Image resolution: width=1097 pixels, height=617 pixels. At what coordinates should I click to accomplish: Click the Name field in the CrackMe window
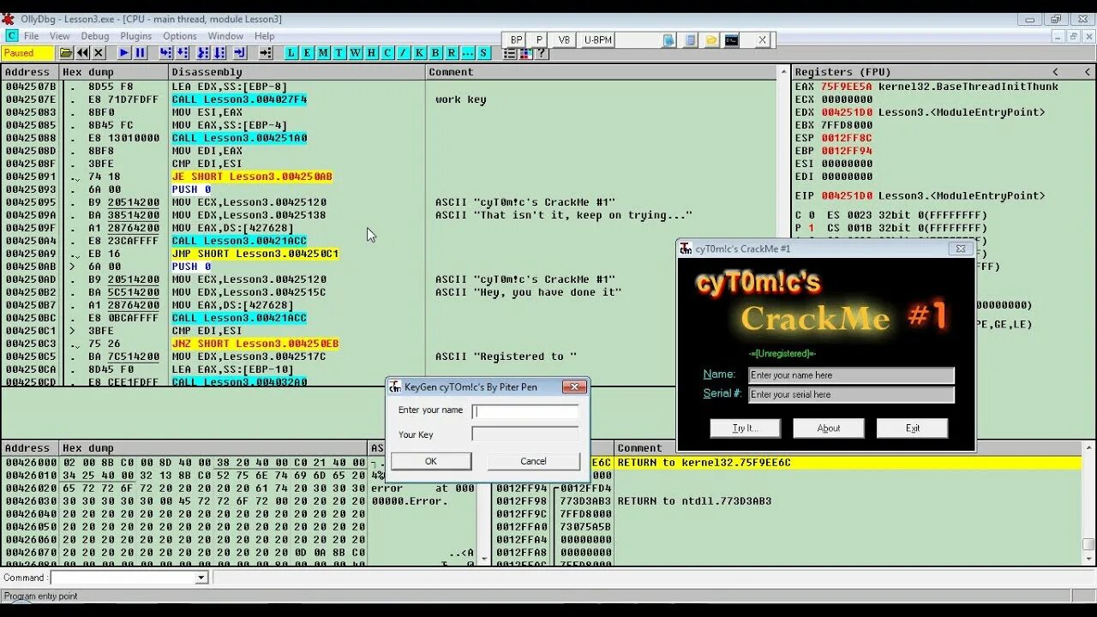851,375
